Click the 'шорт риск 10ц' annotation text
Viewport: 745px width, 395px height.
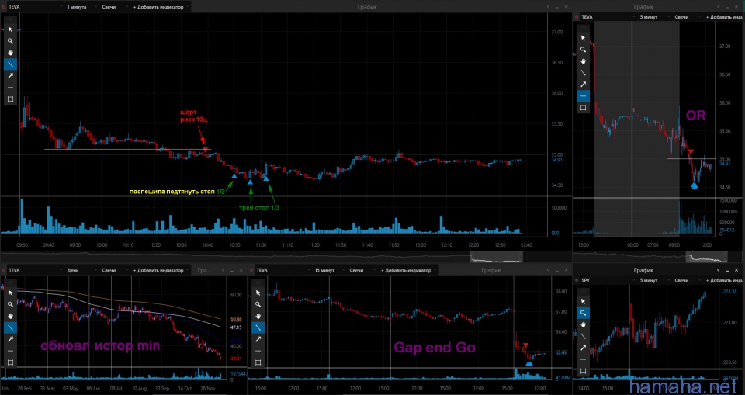pyautogui.click(x=193, y=116)
